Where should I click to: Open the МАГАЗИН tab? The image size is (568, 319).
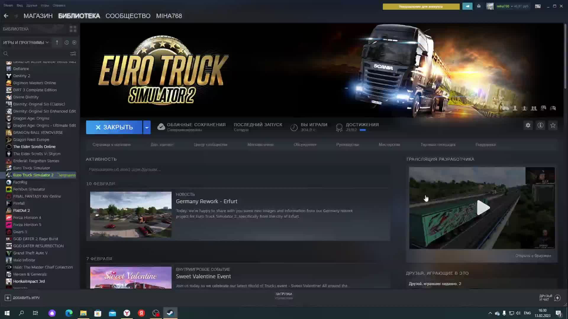[x=38, y=16]
